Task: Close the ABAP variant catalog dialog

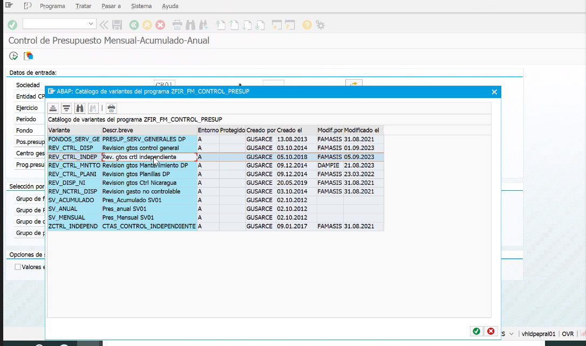Action: click(494, 92)
